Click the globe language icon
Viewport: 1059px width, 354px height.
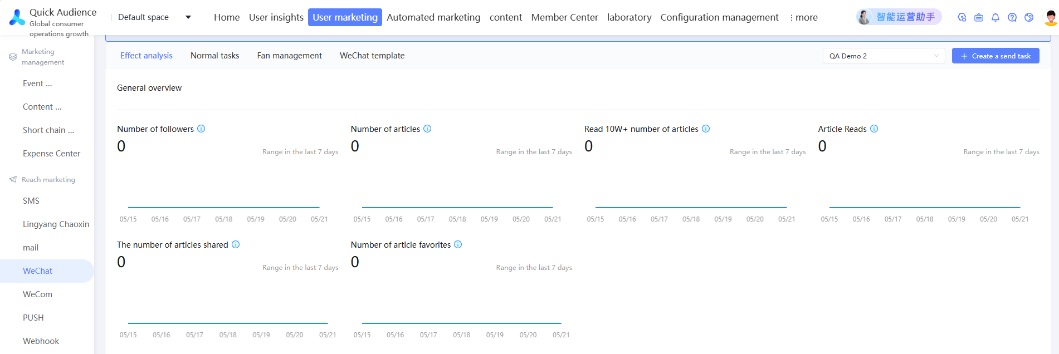click(1029, 17)
